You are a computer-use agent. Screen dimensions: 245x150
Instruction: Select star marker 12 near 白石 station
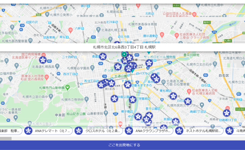(188, 101)
